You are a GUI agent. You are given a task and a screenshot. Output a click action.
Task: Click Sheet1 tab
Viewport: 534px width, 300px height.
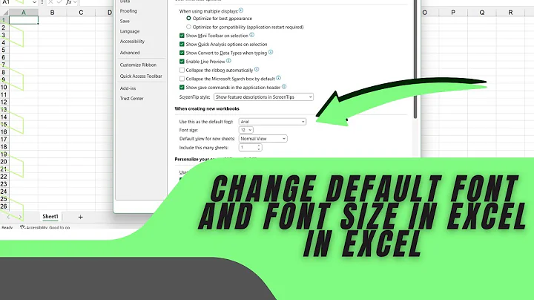point(50,217)
